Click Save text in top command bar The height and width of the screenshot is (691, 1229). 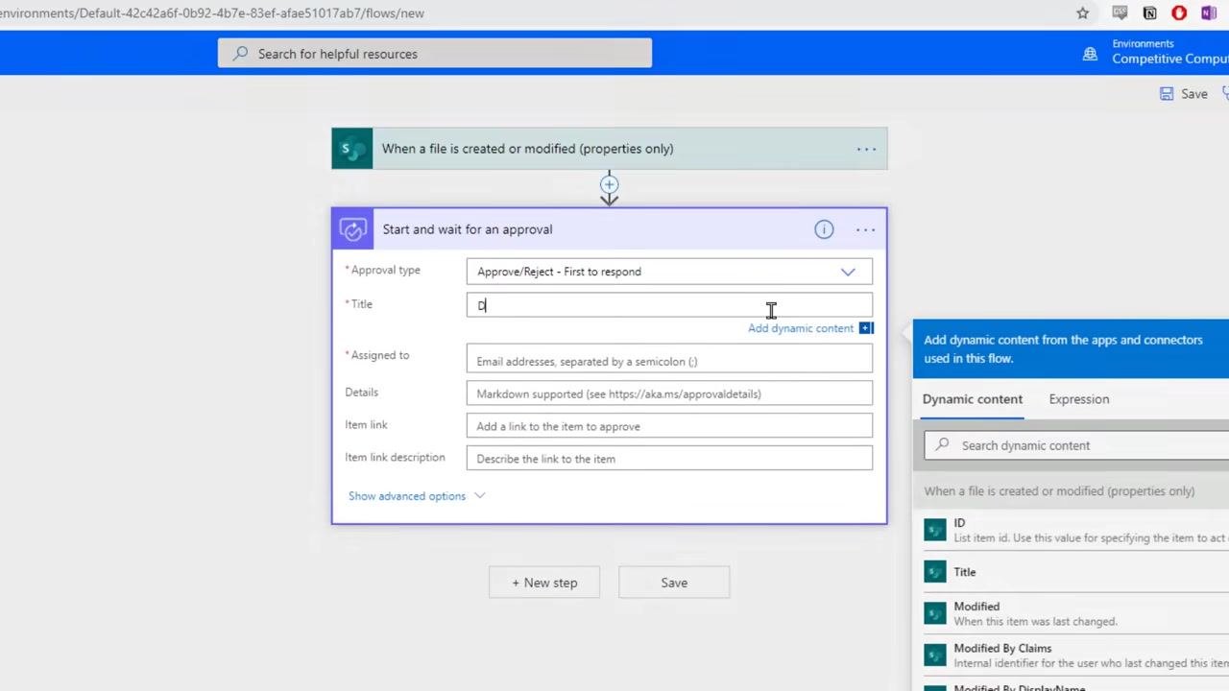coord(1194,94)
